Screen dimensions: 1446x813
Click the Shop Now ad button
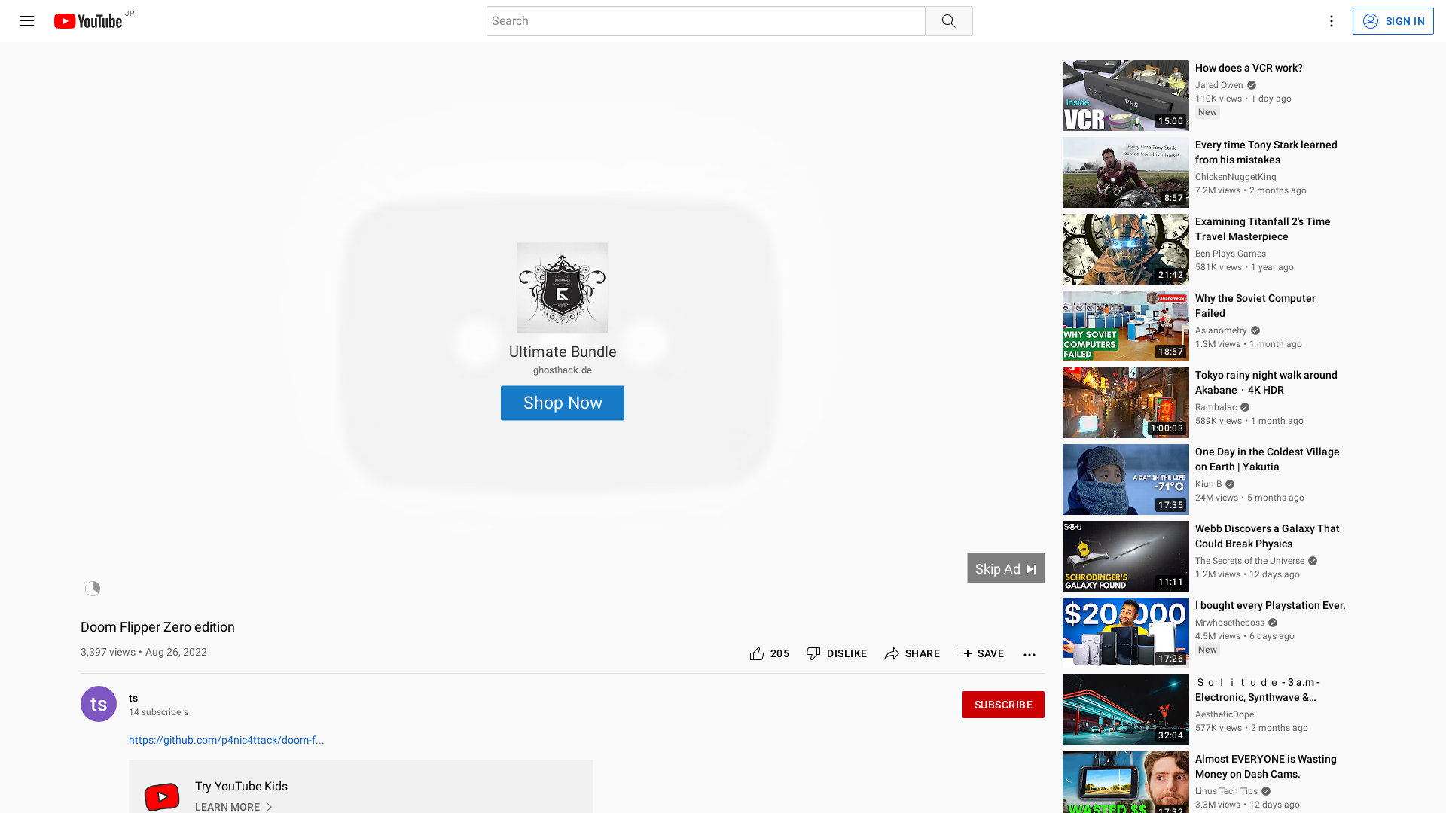(562, 403)
